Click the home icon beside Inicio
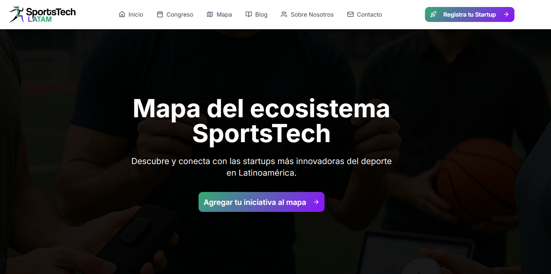 pos(122,14)
